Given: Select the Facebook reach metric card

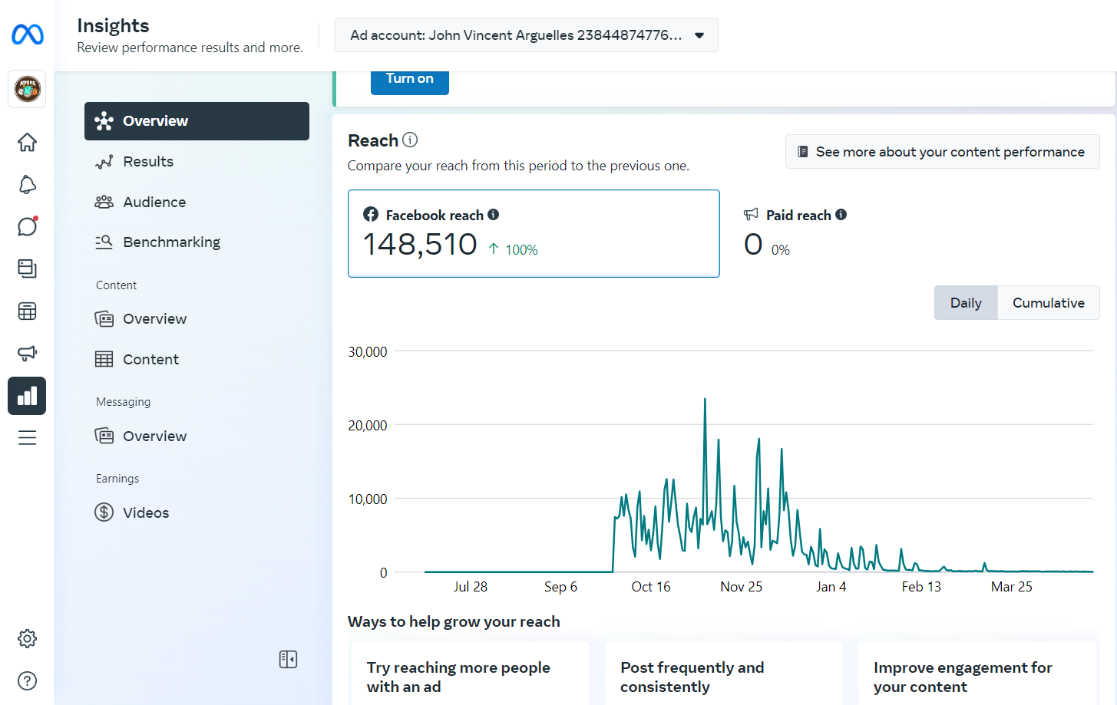Looking at the screenshot, I should click(533, 233).
